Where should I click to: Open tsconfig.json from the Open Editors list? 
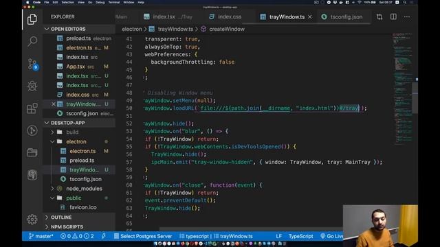(79, 113)
